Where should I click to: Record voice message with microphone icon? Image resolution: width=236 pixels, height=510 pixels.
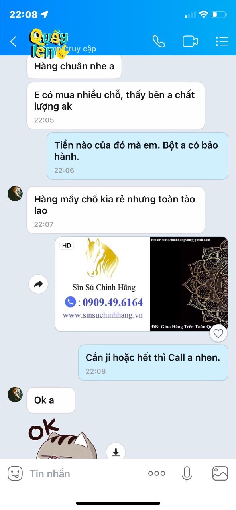point(187,473)
